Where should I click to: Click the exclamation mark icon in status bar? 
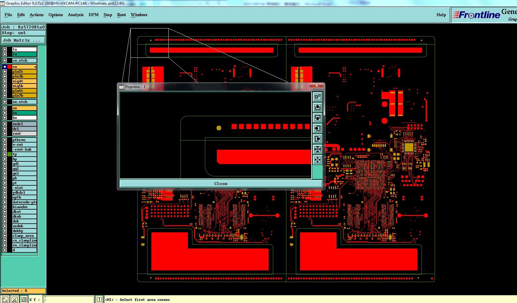pos(99,299)
